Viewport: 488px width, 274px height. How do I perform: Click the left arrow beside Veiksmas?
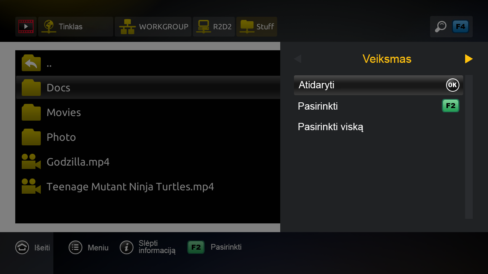coord(298,59)
